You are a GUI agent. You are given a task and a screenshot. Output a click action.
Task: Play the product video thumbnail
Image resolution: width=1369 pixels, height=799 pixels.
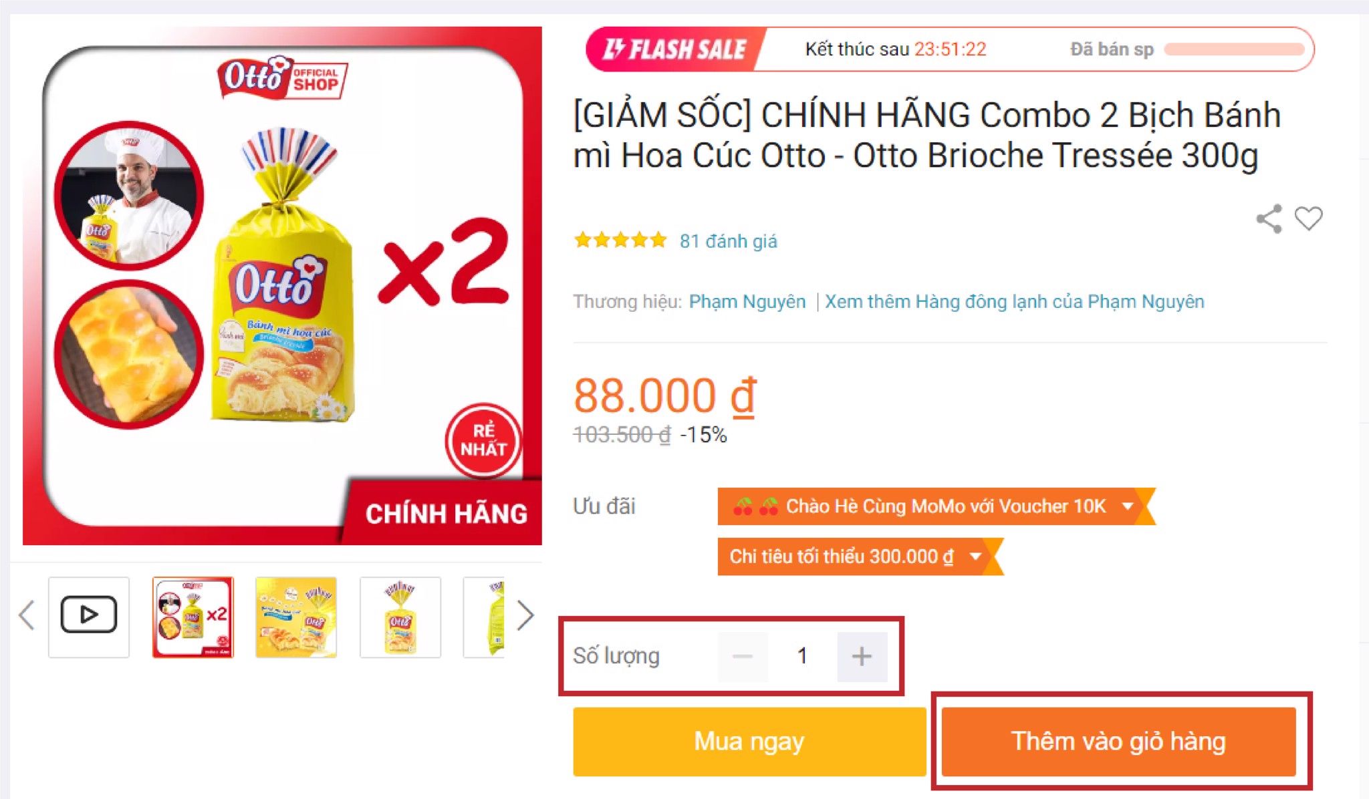pyautogui.click(x=89, y=617)
